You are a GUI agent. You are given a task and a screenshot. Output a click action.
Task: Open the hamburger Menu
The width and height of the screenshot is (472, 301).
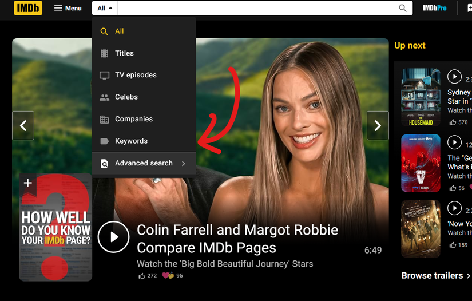pyautogui.click(x=68, y=8)
